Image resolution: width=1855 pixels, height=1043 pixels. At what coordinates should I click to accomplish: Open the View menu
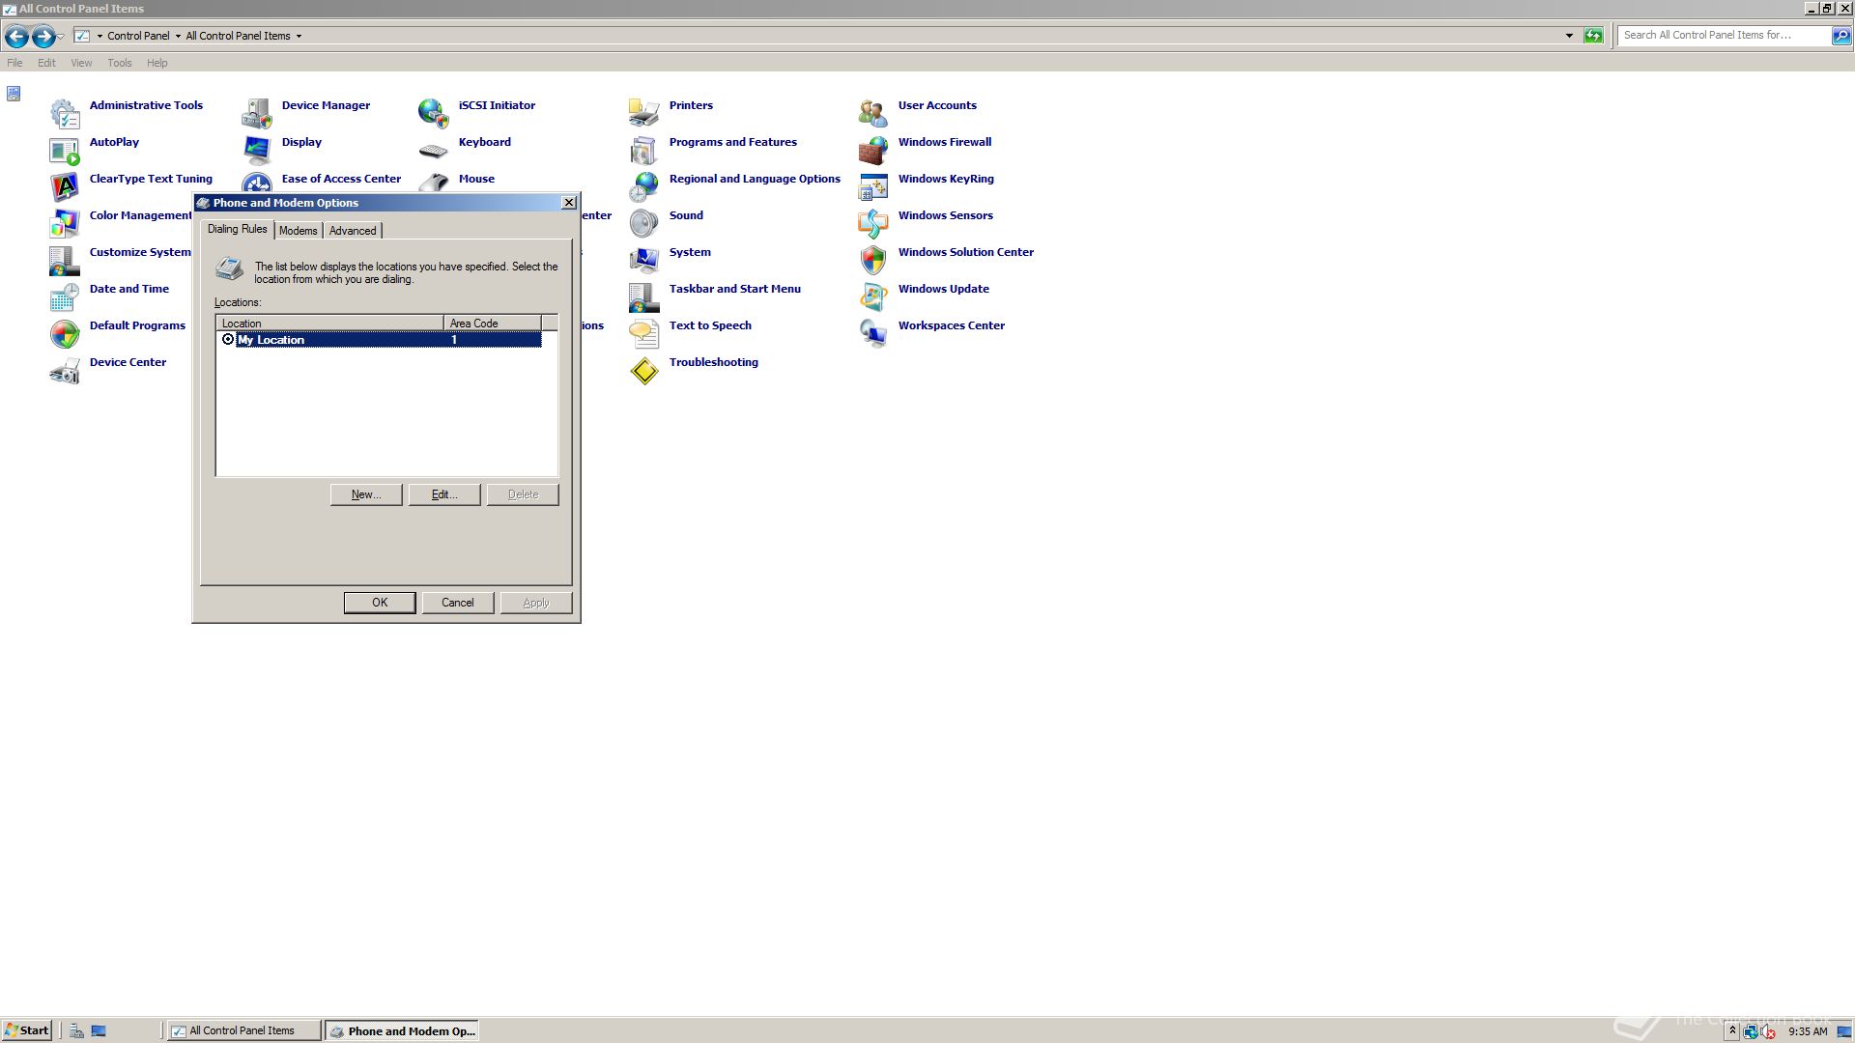point(81,63)
